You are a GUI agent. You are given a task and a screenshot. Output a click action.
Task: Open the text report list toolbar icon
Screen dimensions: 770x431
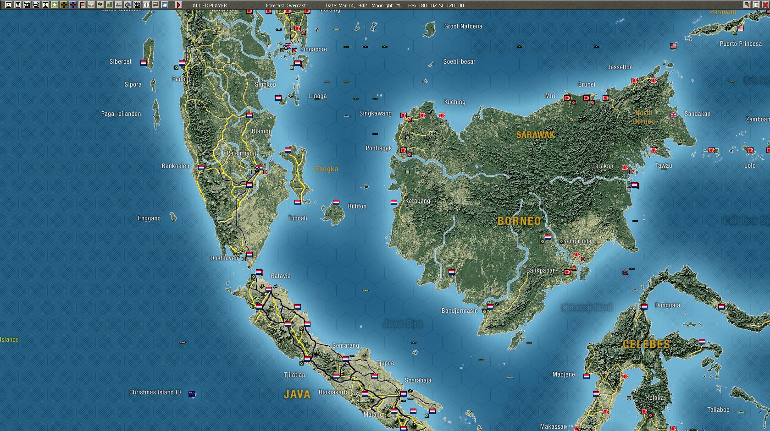pos(17,5)
